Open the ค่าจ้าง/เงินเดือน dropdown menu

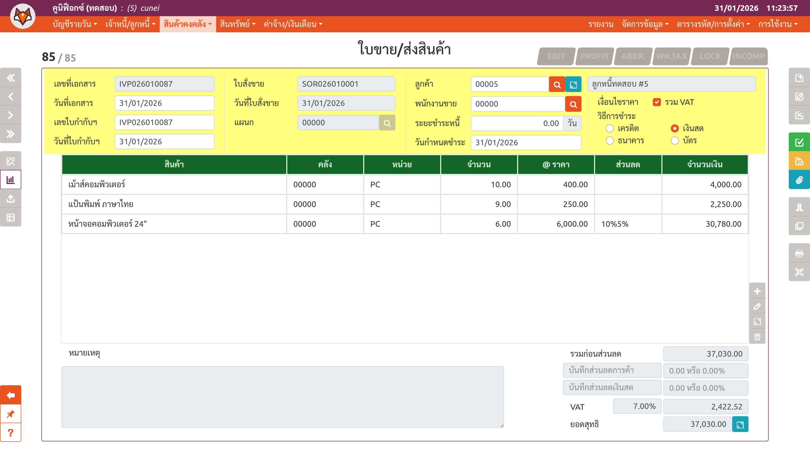click(x=293, y=24)
